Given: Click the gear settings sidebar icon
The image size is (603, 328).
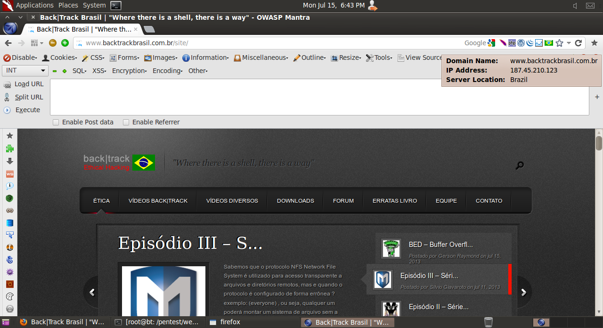Looking at the screenshot, I should click(x=9, y=309).
